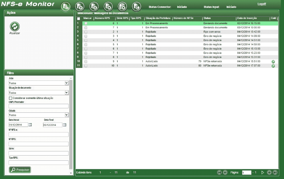Click the Tipo RPS filter input field
Image resolution: width=284 pixels, height=179 pixels.
[x=39, y=162]
